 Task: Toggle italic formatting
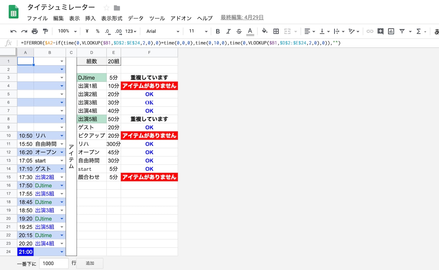point(228,31)
